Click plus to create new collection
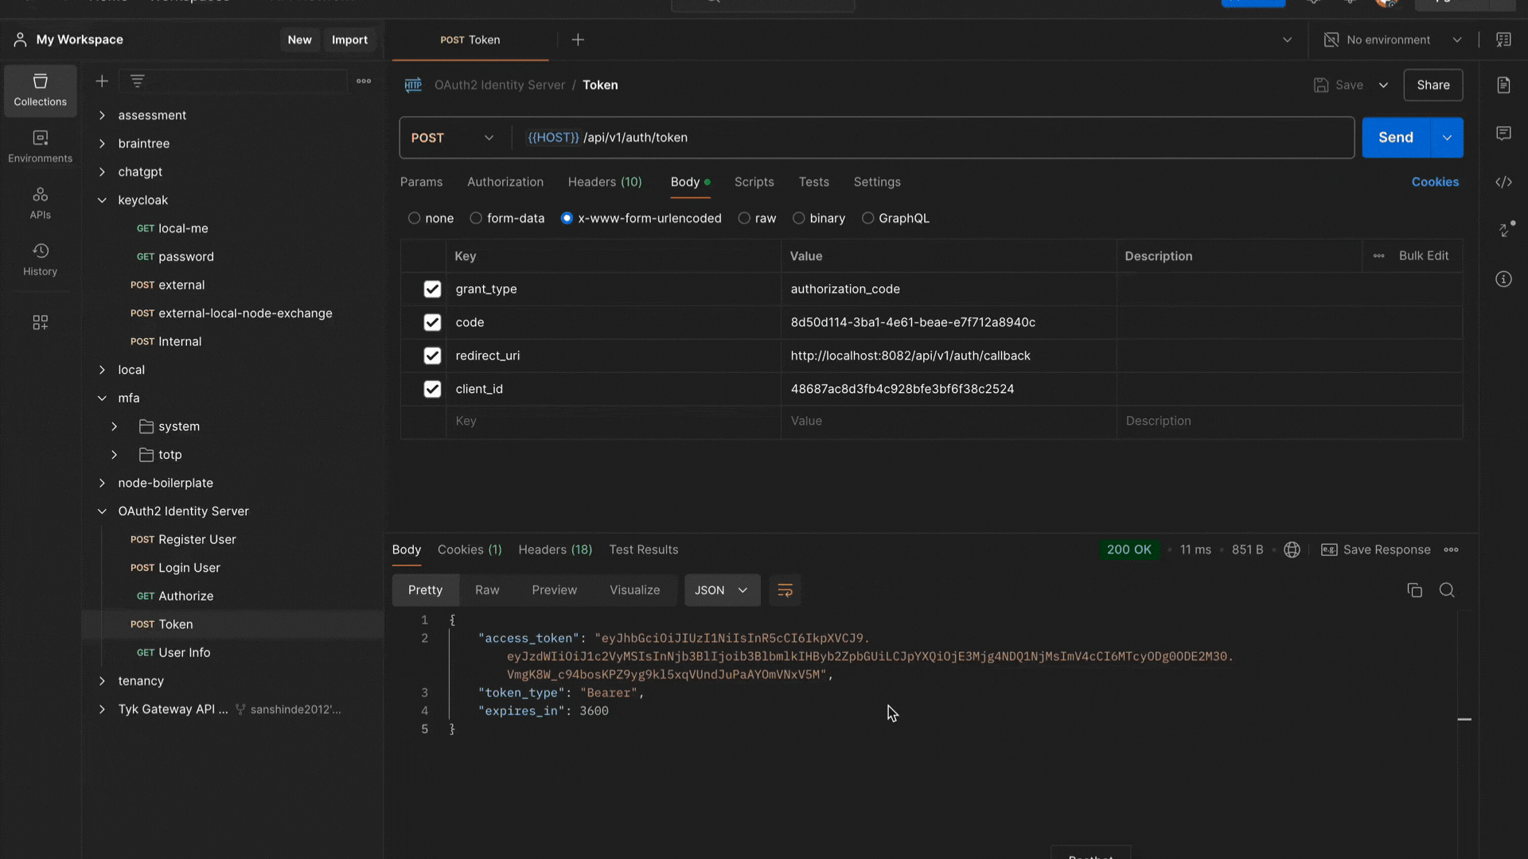 point(102,81)
